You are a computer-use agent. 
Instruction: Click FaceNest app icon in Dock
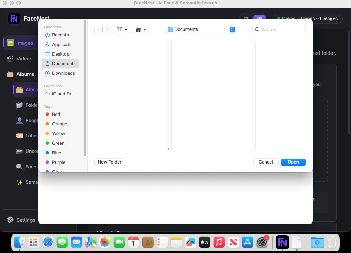click(x=282, y=242)
